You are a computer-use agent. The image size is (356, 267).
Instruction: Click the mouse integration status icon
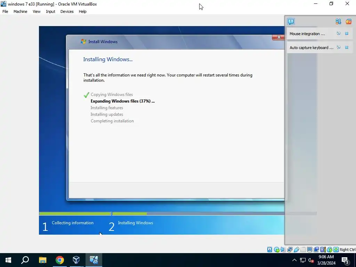(x=330, y=250)
